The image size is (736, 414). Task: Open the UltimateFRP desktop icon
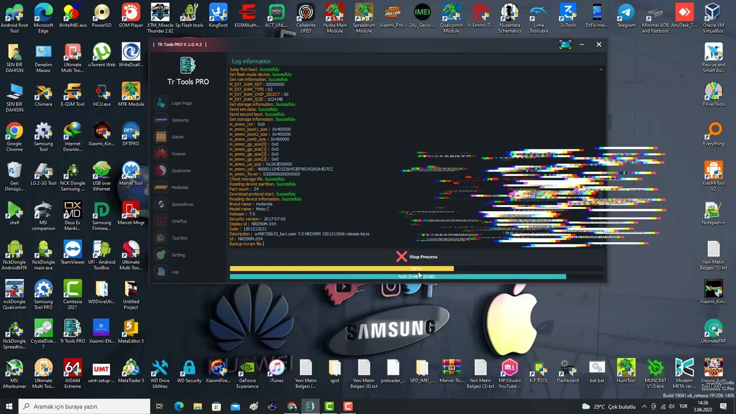pos(714,332)
